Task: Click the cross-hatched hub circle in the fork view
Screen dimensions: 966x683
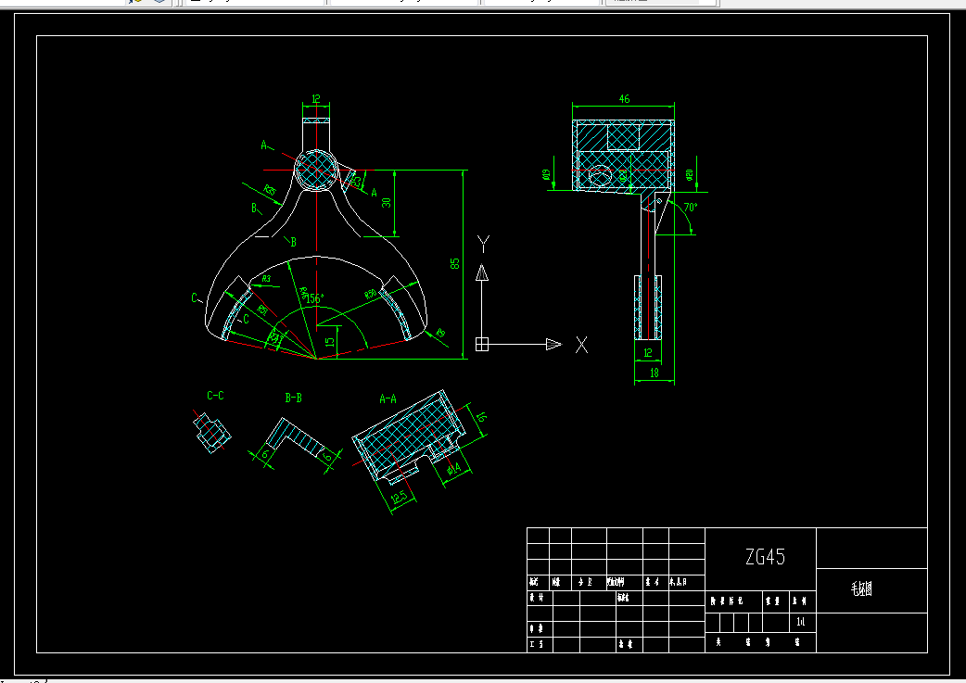Action: point(316,170)
